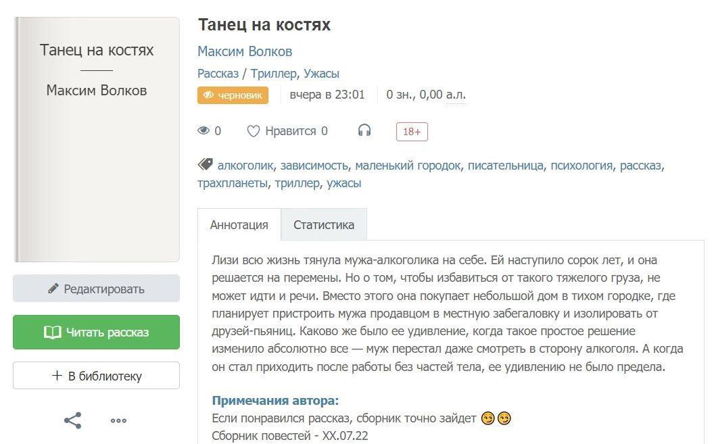
Task: Open author link Максим Волков
Action: (245, 51)
